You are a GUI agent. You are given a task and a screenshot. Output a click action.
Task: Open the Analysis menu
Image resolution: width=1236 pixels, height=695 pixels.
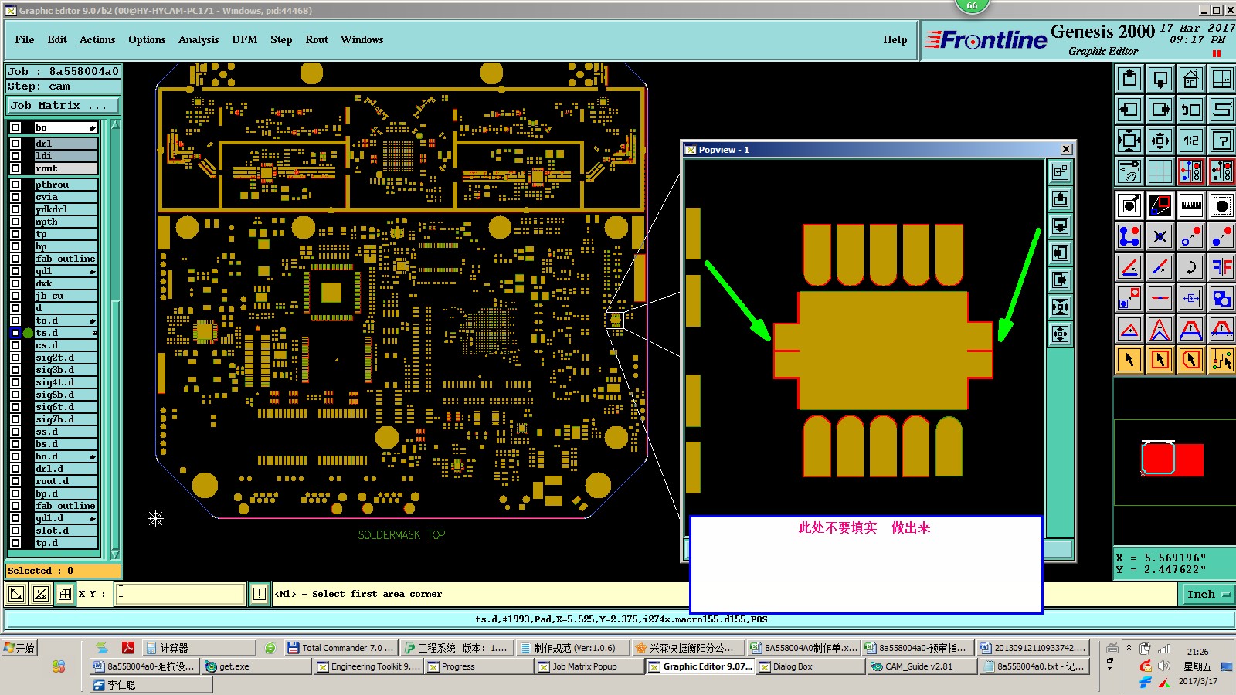coord(199,40)
